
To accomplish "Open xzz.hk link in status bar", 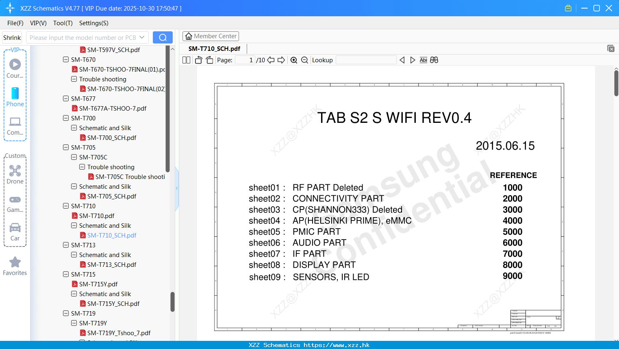I will 337,345.
